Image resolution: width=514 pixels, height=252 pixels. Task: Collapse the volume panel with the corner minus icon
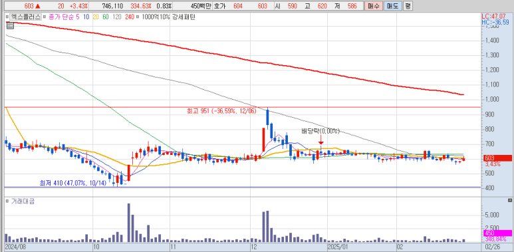pyautogui.click(x=509, y=201)
